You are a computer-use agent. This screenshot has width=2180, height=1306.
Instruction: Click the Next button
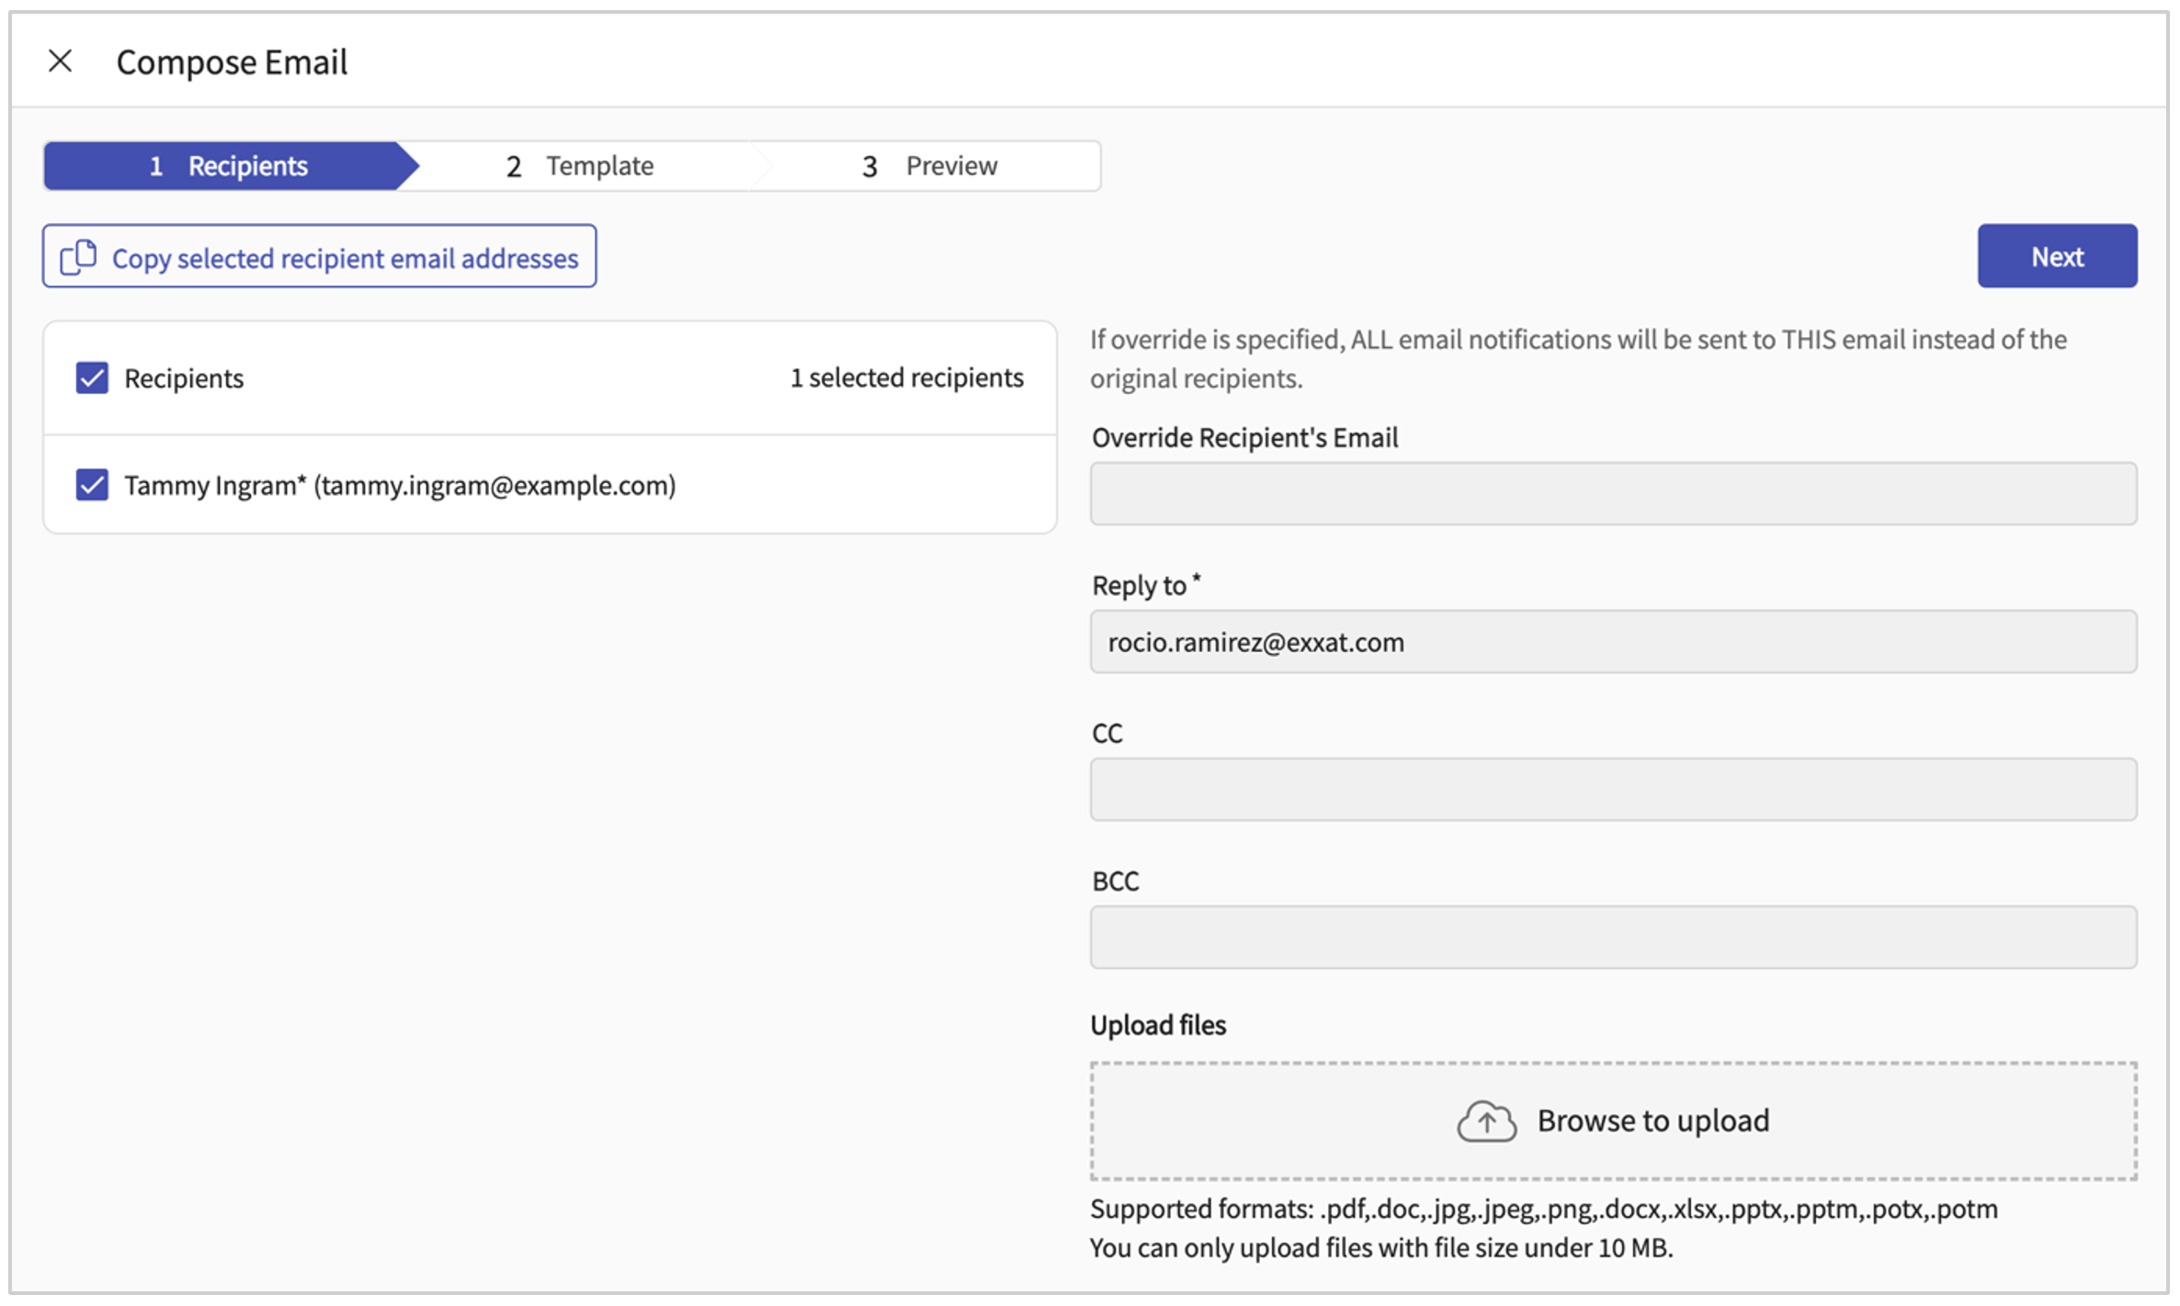(x=2057, y=256)
